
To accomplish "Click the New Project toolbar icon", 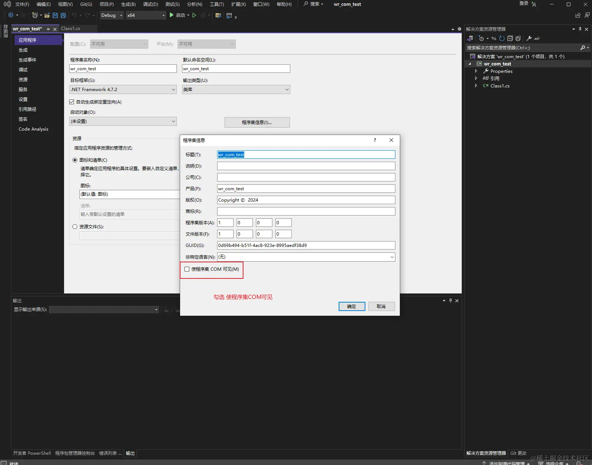I will [x=35, y=15].
